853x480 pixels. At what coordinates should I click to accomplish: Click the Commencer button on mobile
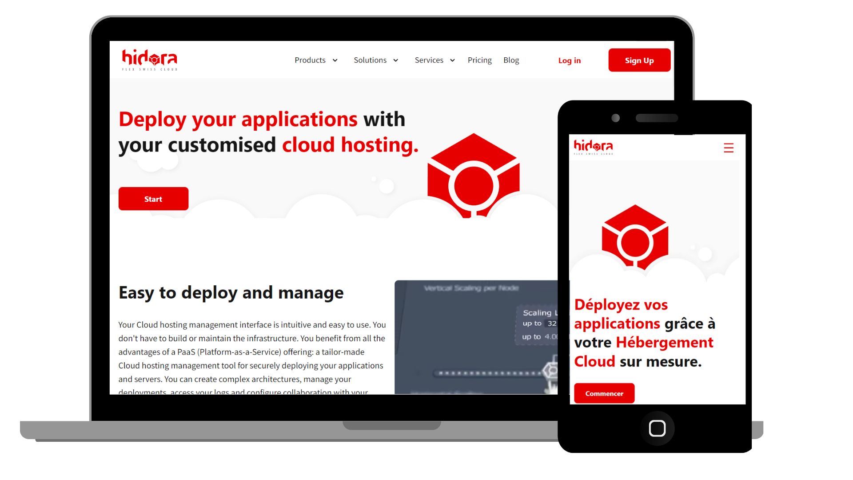605,393
